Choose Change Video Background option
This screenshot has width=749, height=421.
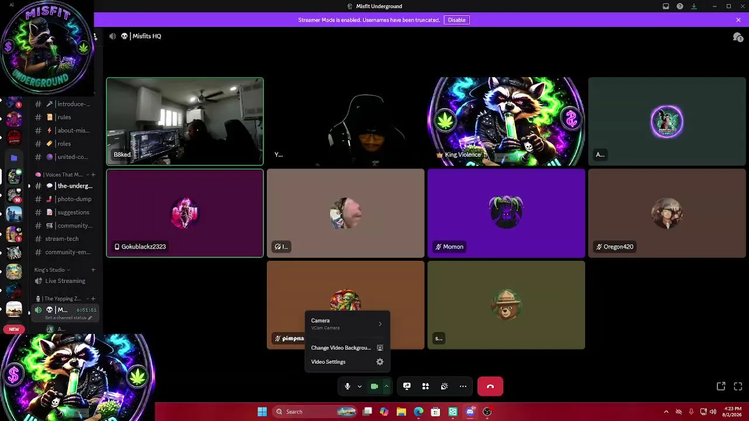coord(347,348)
